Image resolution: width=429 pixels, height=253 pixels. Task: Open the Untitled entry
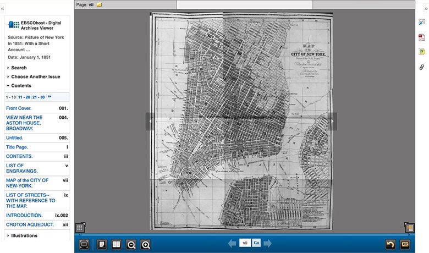pyautogui.click(x=14, y=138)
